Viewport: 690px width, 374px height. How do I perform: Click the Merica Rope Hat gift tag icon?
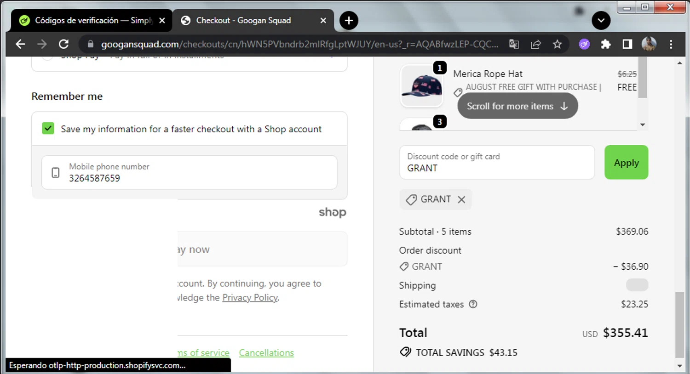click(458, 92)
